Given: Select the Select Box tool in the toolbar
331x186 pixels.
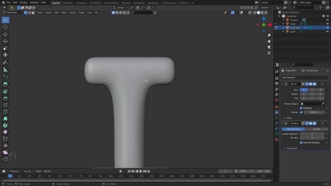Looking at the screenshot, I should click(5, 20).
